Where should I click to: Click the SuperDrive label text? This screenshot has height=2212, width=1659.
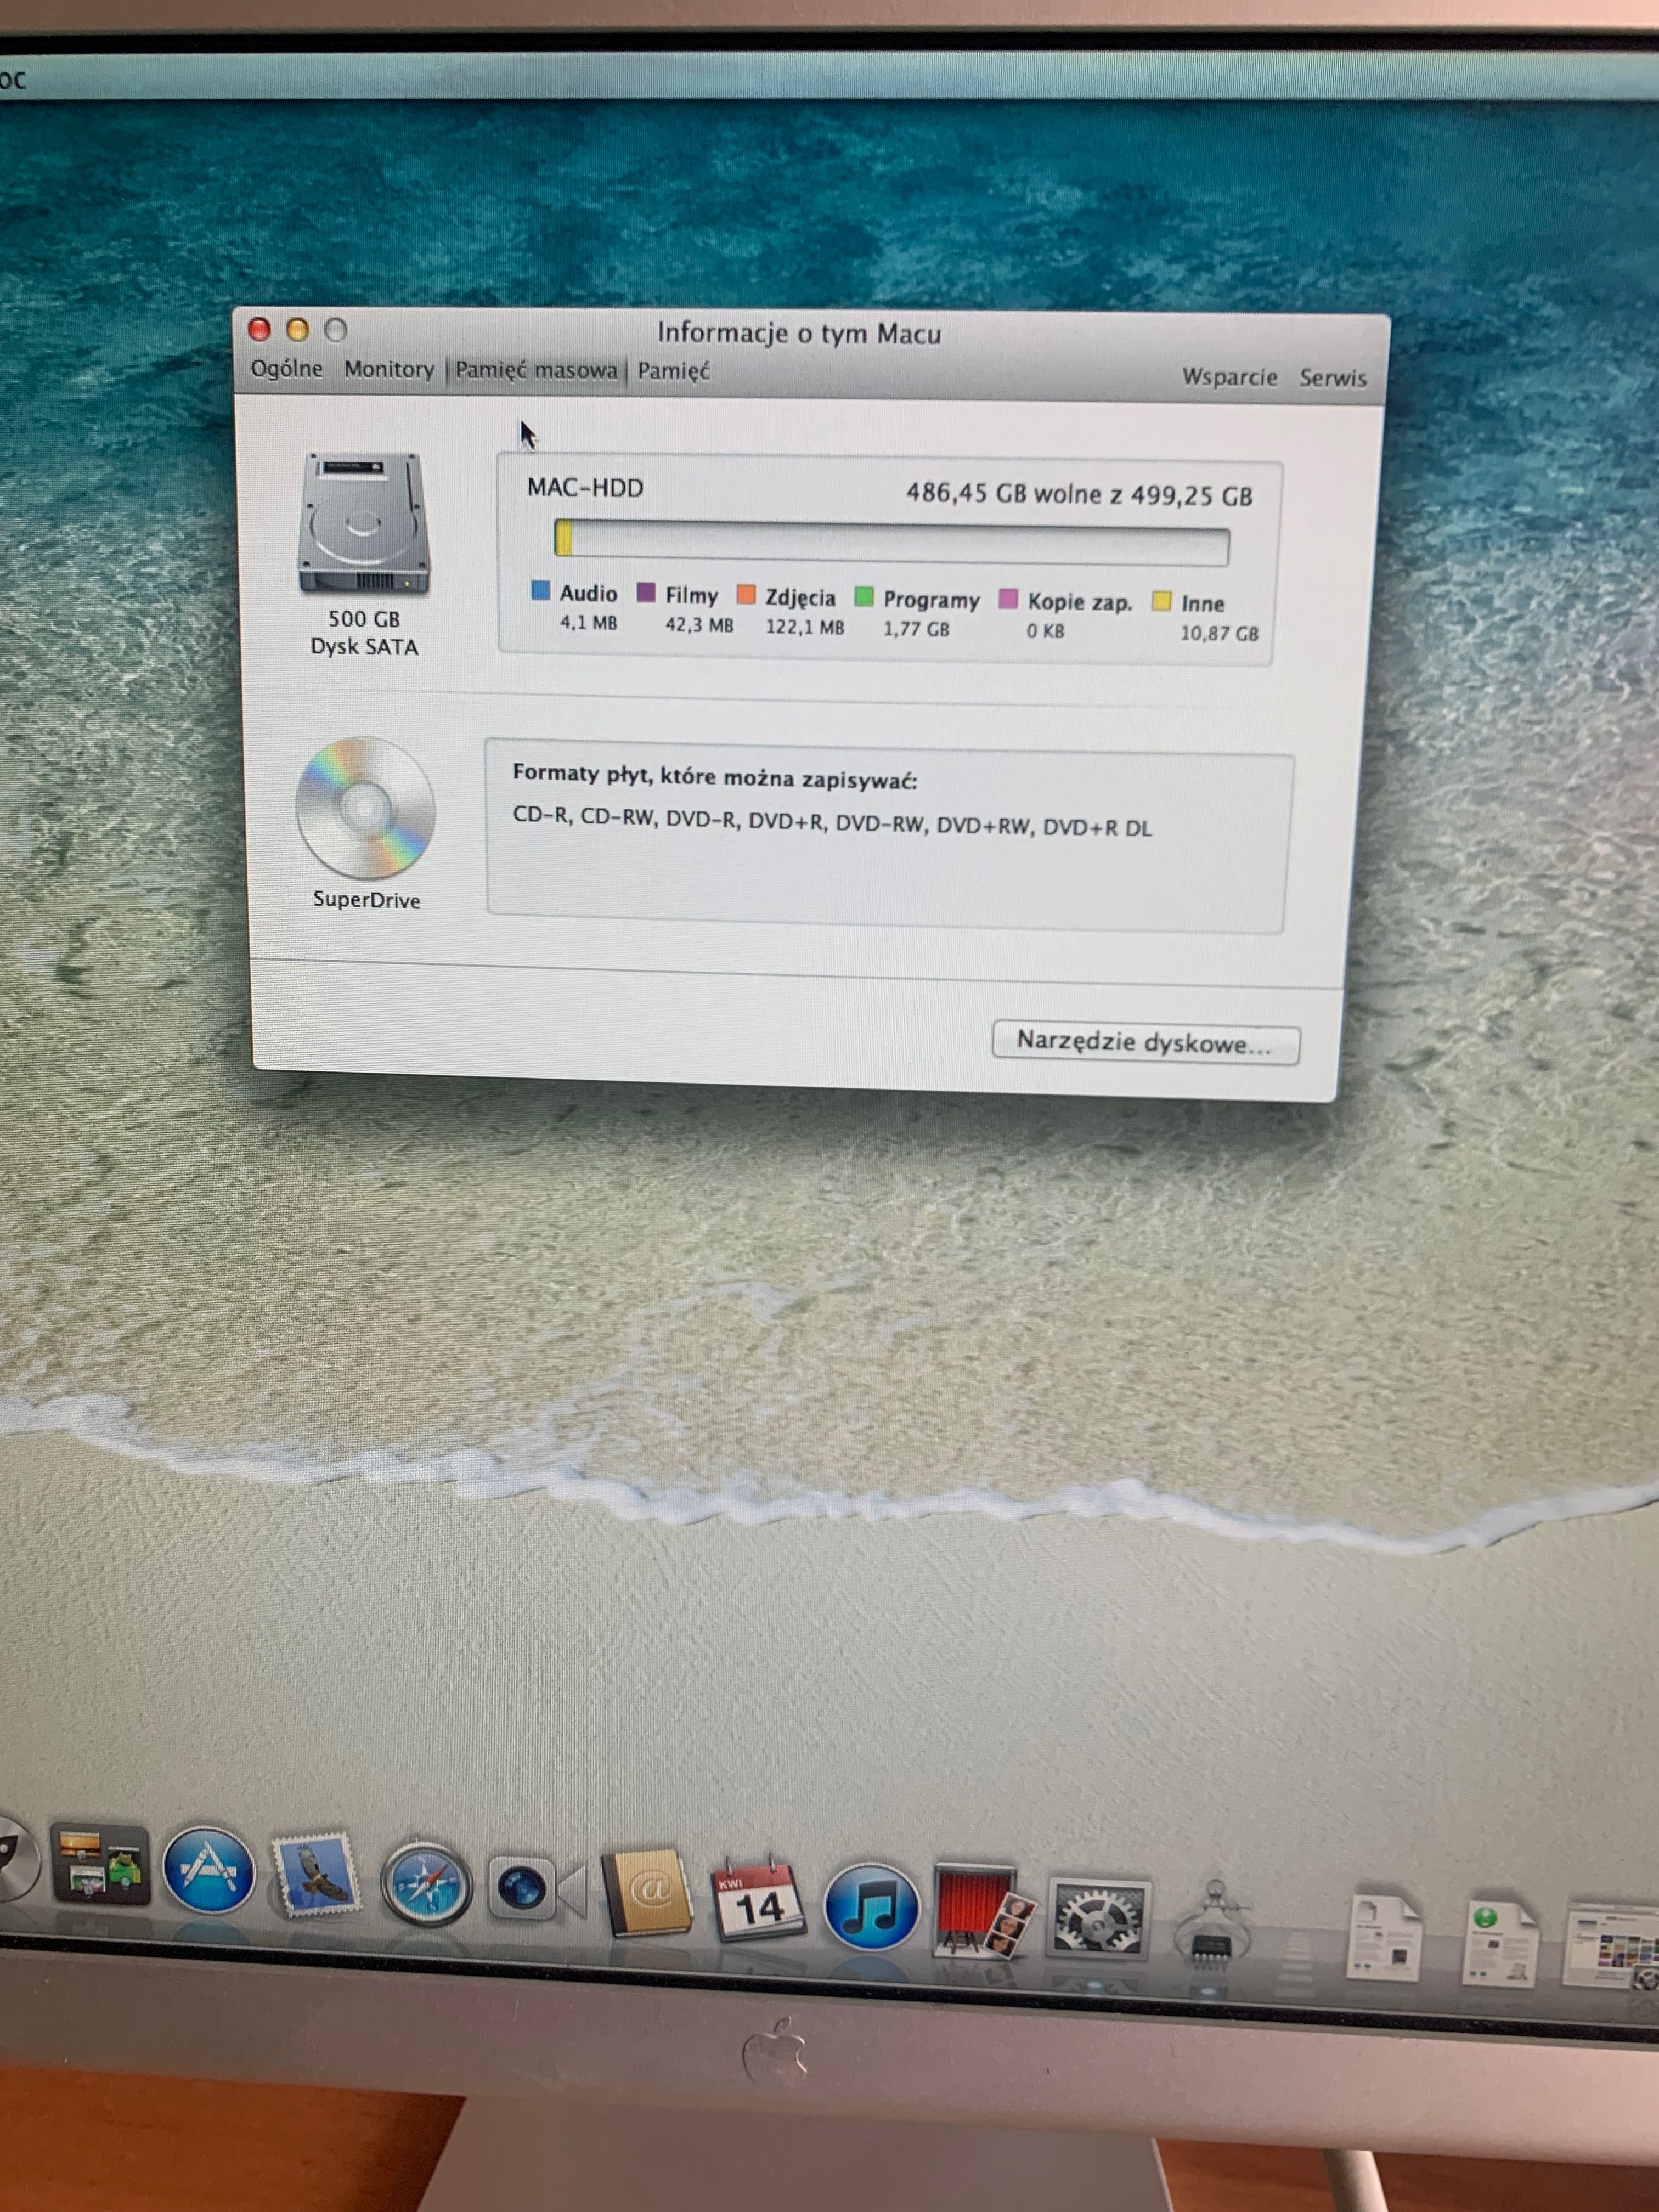366,899
